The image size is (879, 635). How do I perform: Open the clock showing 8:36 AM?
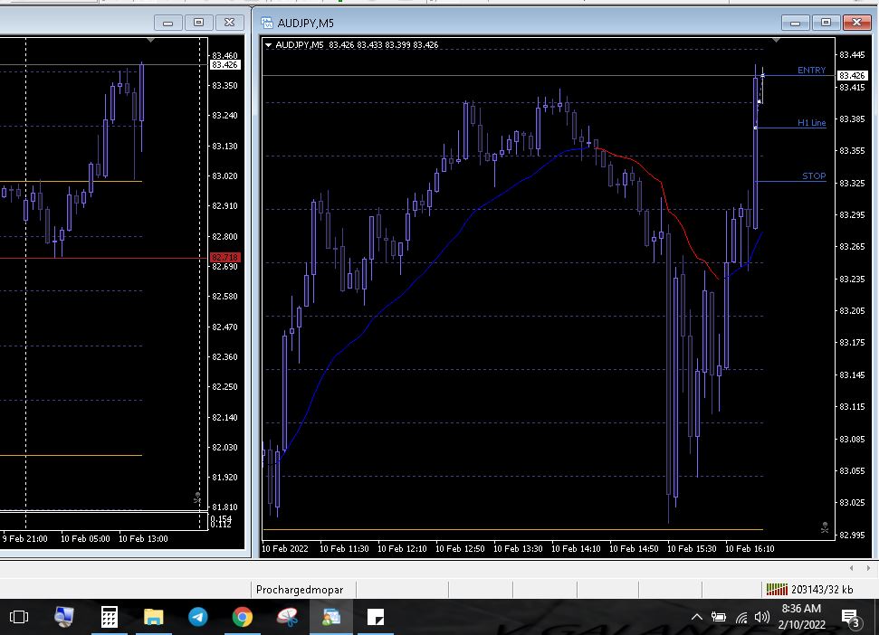coord(801,616)
